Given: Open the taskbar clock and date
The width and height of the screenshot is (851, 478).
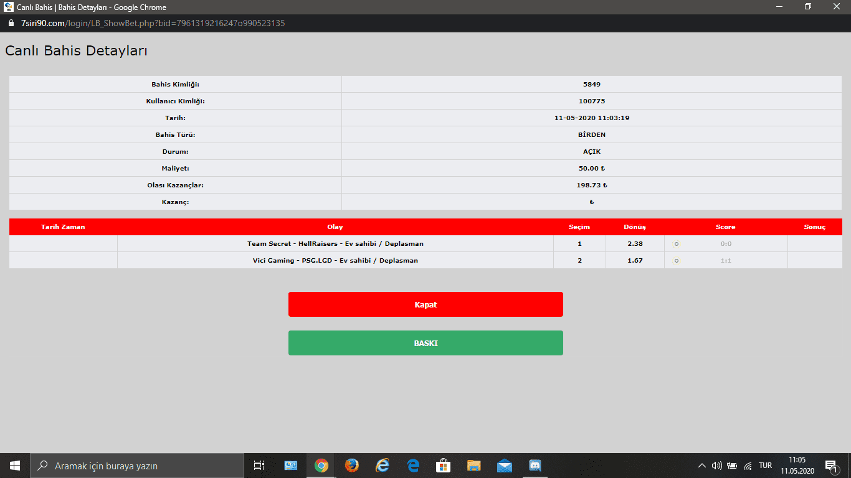Looking at the screenshot, I should point(797,466).
